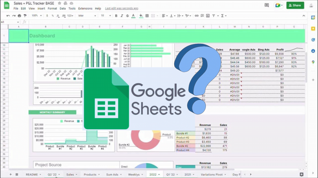Select the Insert chart icon
318x178 pixels.
(x=207, y=16)
